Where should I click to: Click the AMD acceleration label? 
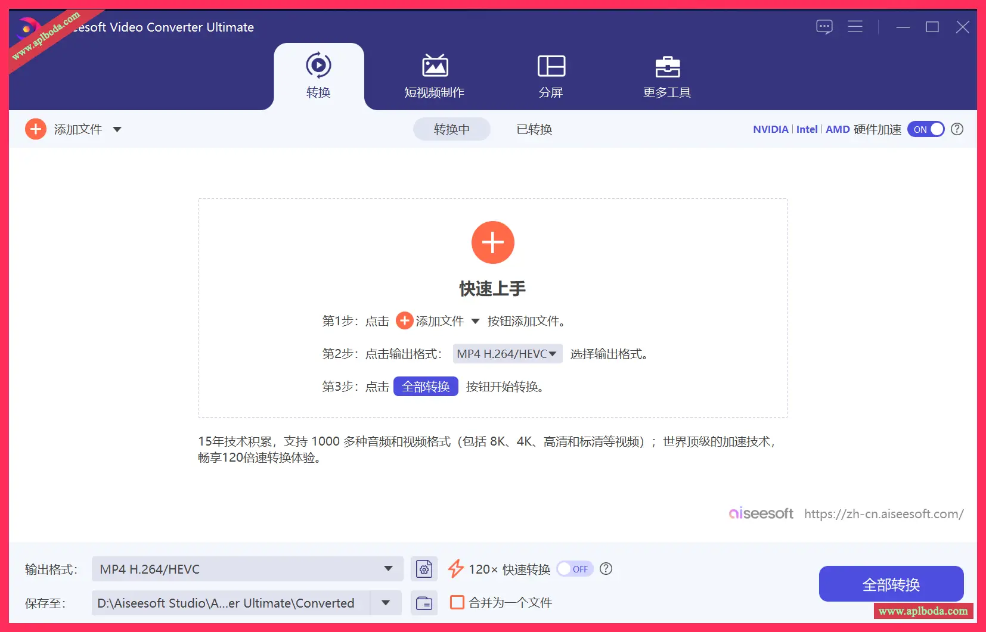(838, 129)
